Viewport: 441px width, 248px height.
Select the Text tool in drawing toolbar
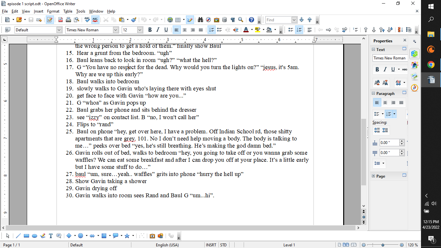tap(51, 236)
